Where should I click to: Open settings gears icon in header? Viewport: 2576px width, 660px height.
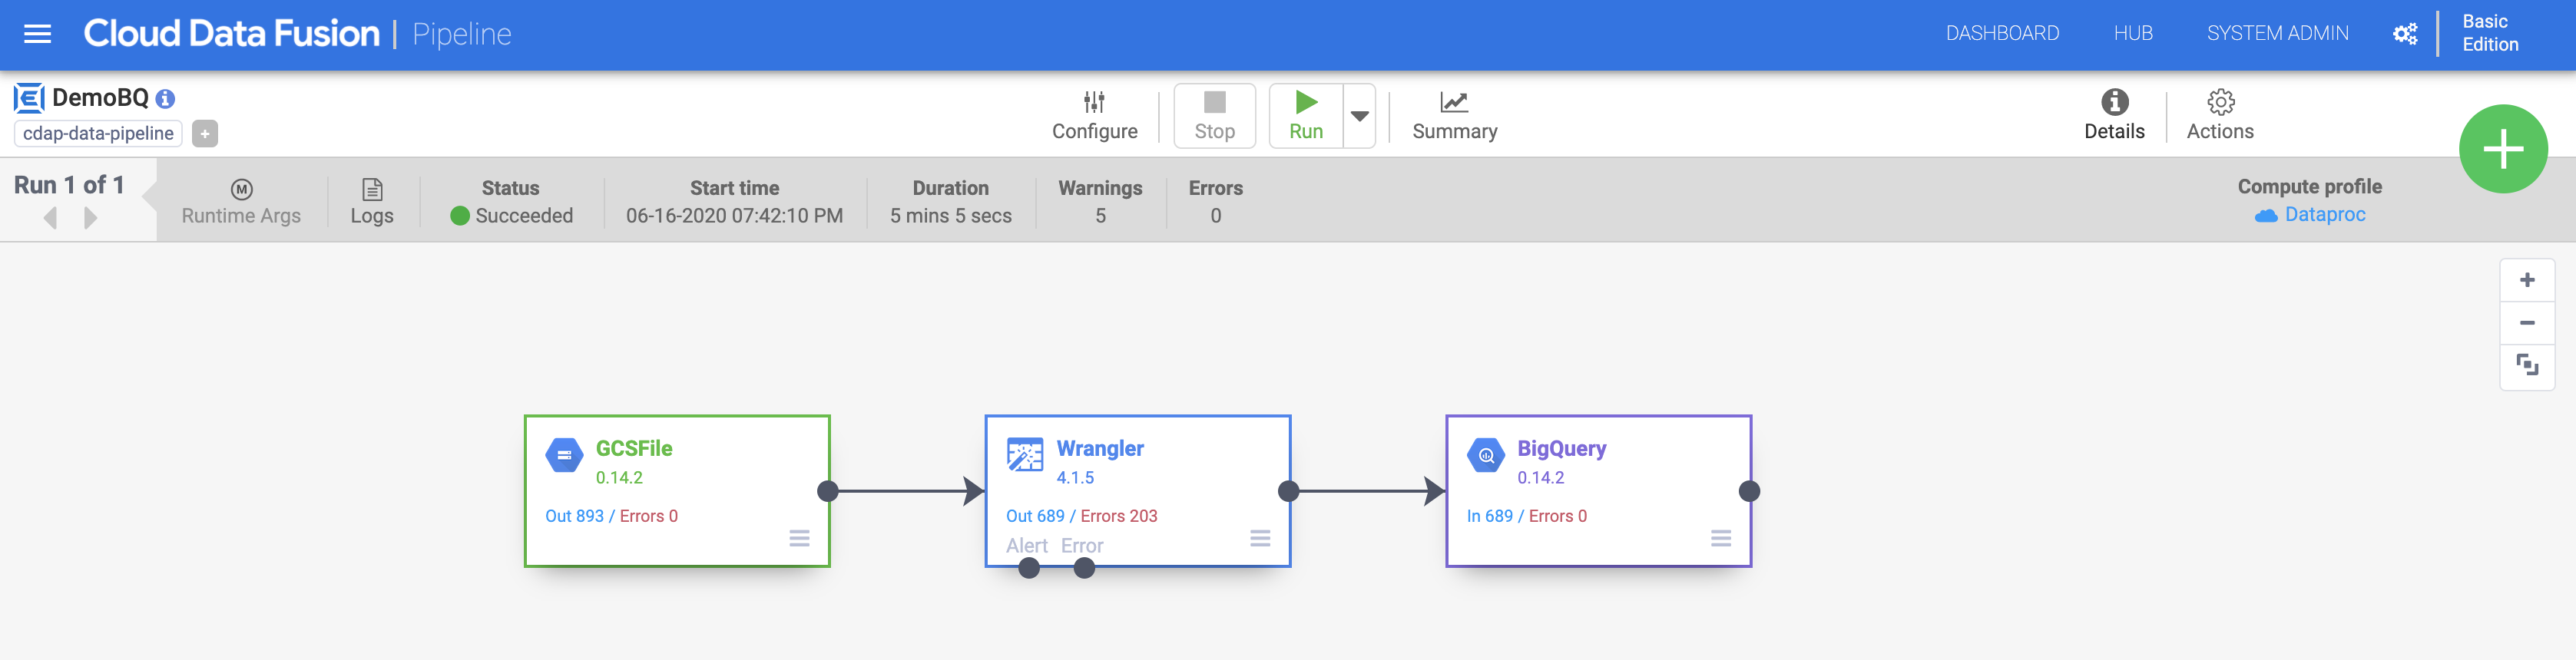tap(2404, 34)
